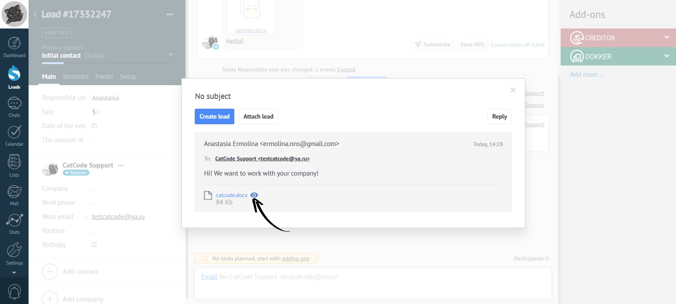Click the Create lead button
This screenshot has height=304, width=676.
pyautogui.click(x=214, y=116)
